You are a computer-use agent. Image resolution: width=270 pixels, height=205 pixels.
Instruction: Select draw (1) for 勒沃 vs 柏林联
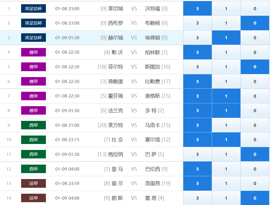tap(226, 52)
